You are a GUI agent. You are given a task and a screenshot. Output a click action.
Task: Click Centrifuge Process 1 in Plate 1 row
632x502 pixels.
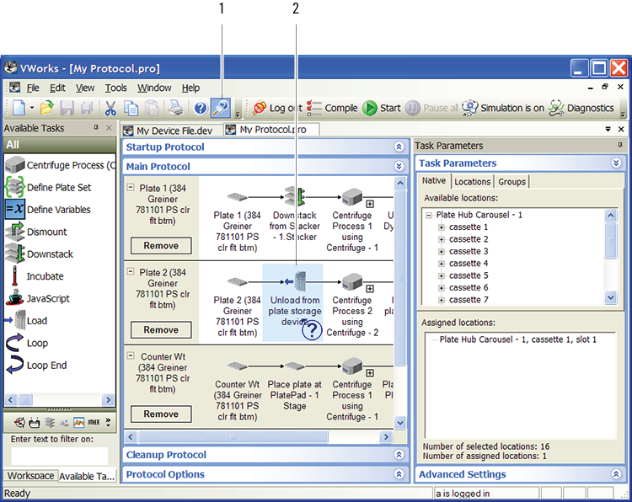click(x=352, y=220)
